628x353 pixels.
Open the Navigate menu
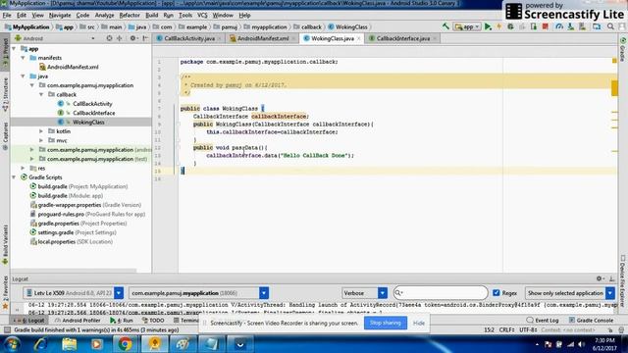[x=60, y=16]
